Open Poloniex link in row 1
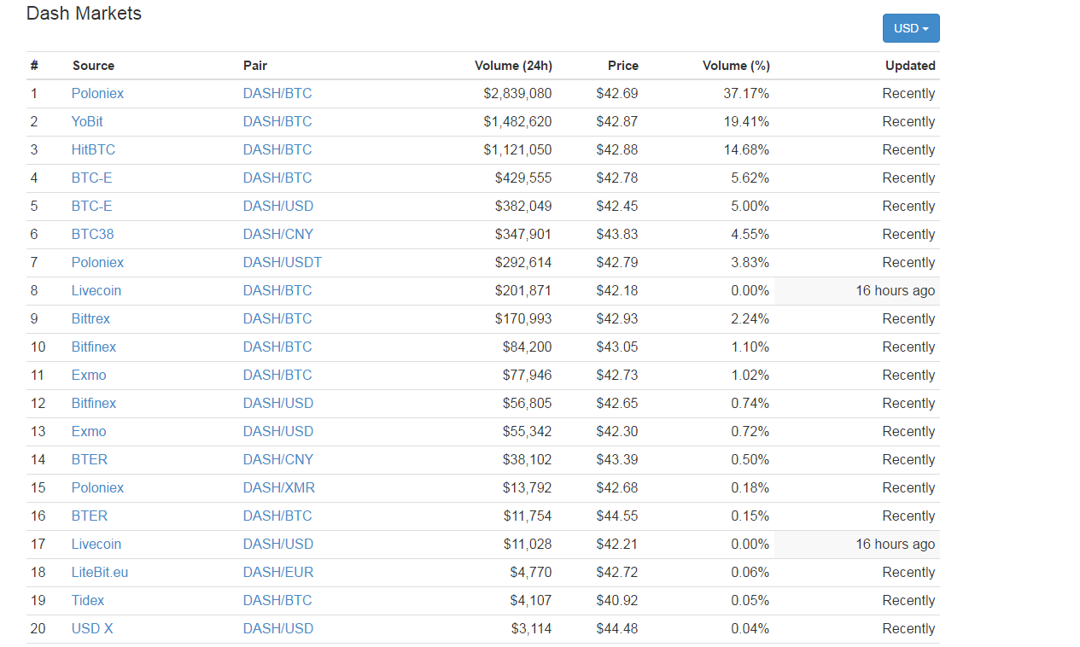This screenshot has width=1080, height=647. 97,93
